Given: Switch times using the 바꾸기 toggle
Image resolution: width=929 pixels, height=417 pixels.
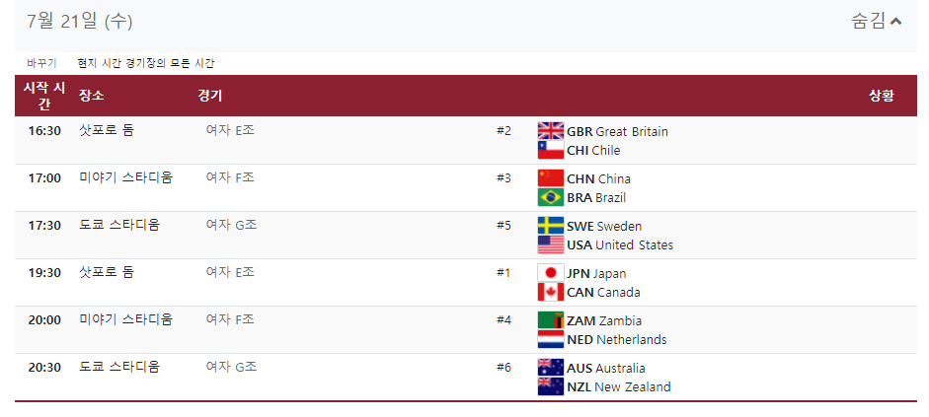Looking at the screenshot, I should [x=41, y=63].
